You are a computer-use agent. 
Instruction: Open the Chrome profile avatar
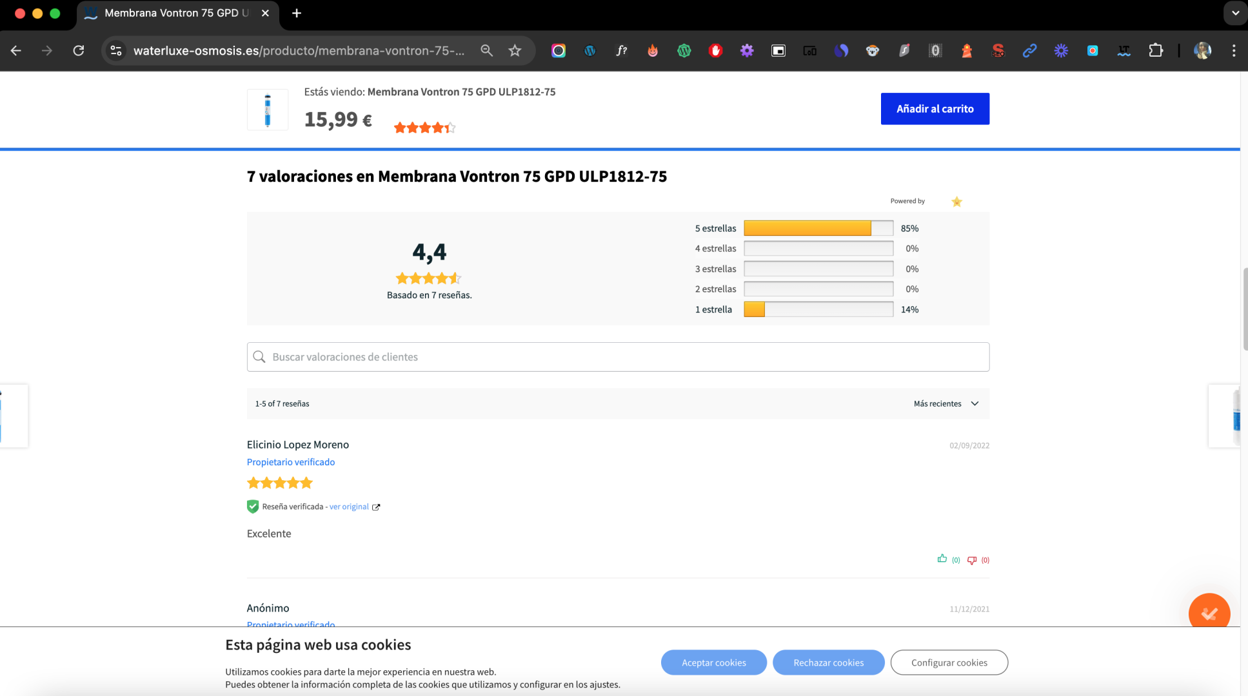pyautogui.click(x=1202, y=50)
